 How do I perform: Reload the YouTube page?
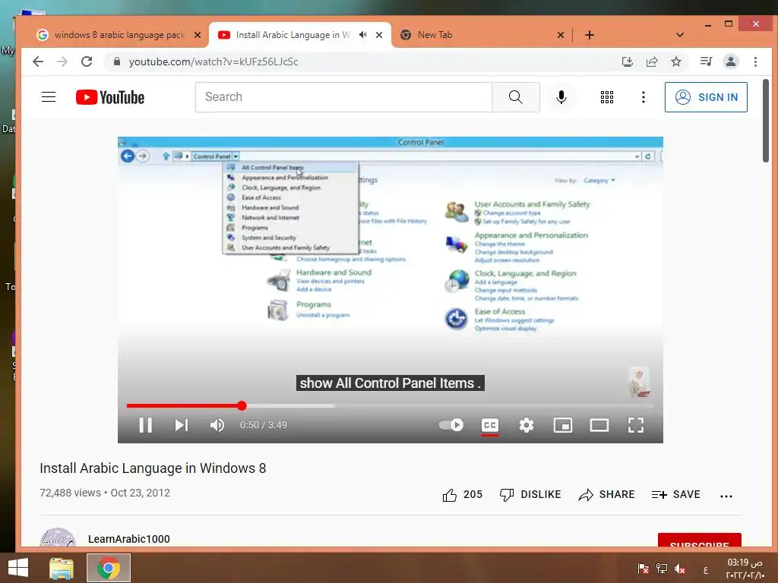(87, 61)
